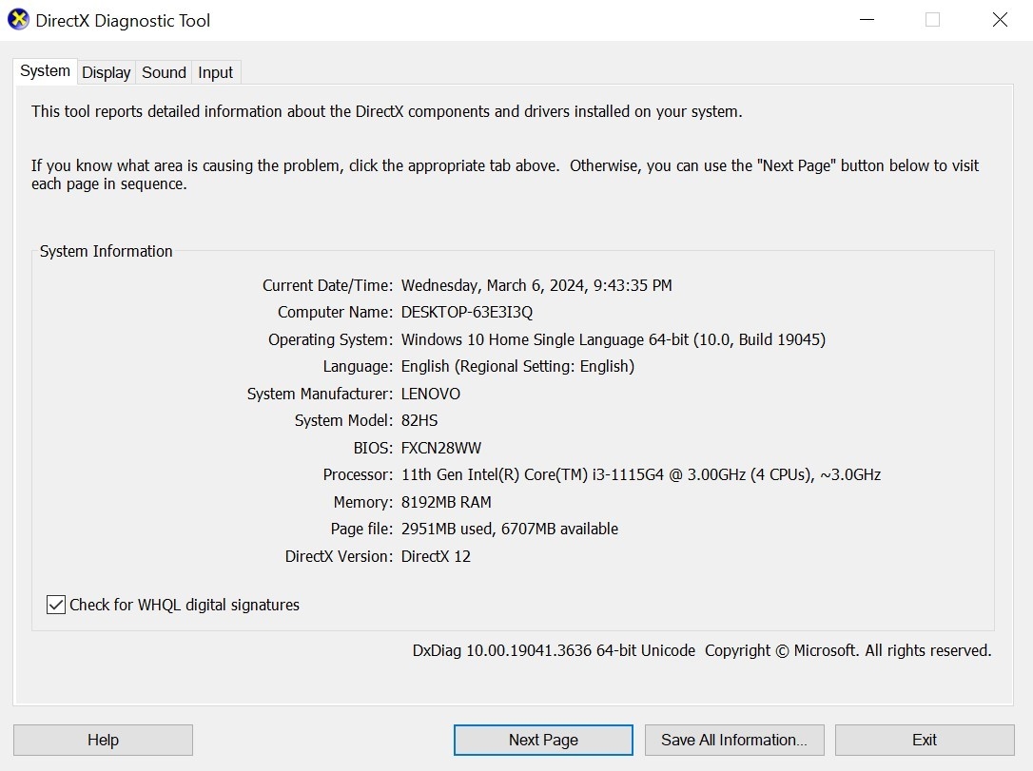Viewport: 1033px width, 771px height.
Task: Select the Input tab
Action: tap(215, 72)
